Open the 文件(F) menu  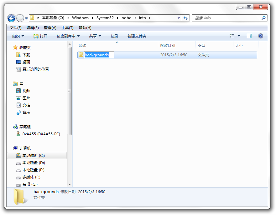click(15, 28)
